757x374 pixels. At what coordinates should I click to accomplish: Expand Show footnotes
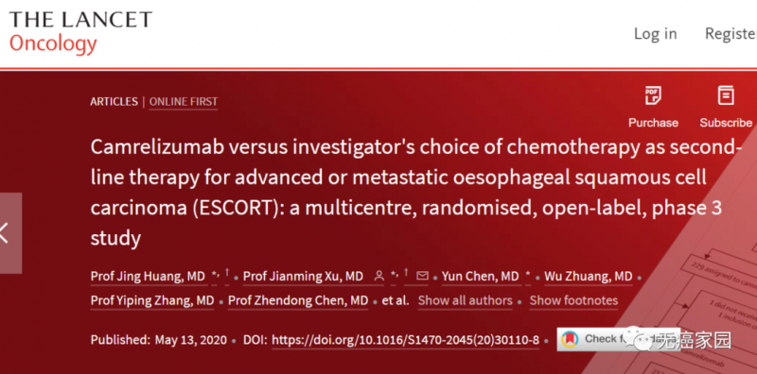pyautogui.click(x=573, y=300)
